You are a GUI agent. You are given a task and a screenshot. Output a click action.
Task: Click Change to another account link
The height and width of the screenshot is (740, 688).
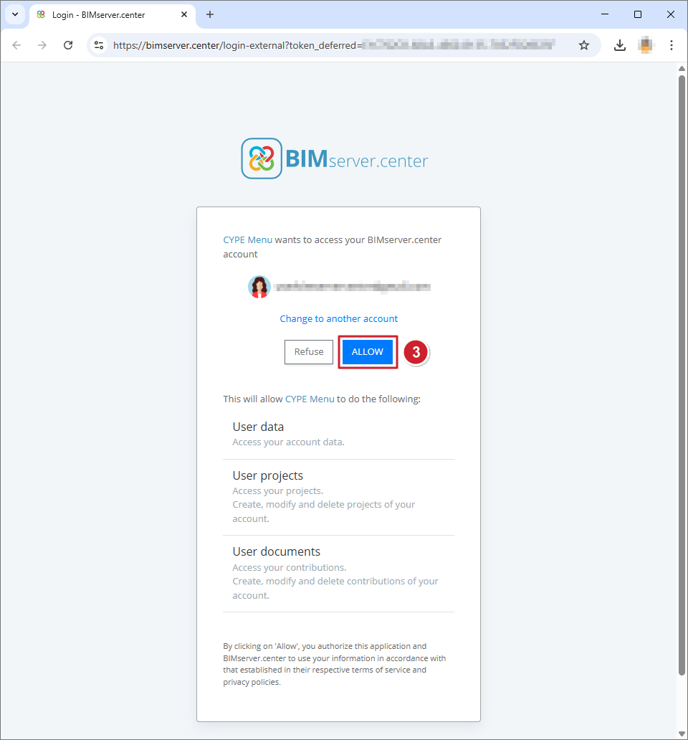(338, 318)
